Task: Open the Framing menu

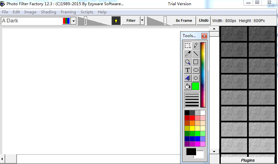Action: click(68, 12)
